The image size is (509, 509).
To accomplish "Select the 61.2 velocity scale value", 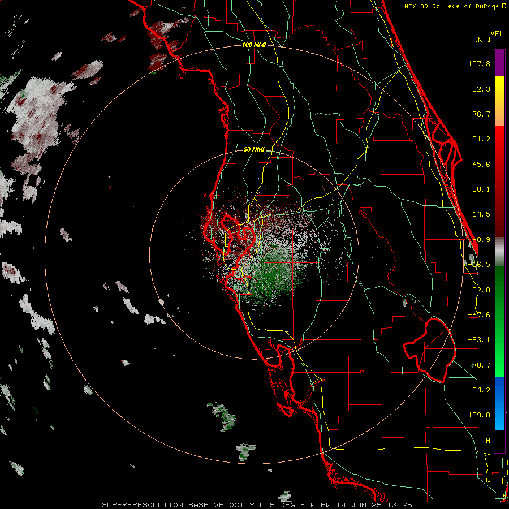I will [x=481, y=139].
